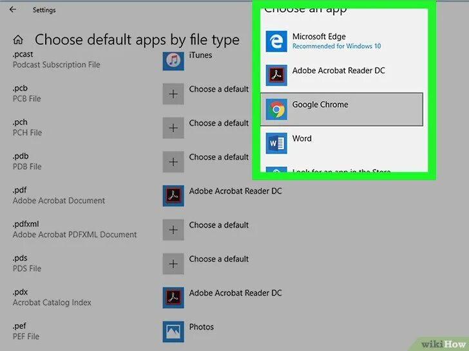
Task: Select Microsoft Edge from app list
Action: tap(341, 41)
